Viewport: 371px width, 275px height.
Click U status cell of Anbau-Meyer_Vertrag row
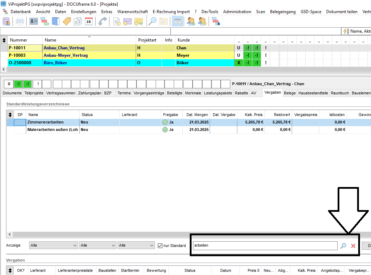(239, 55)
